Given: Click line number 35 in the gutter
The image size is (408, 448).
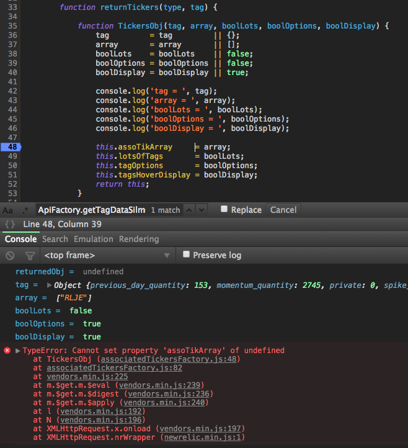Looking at the screenshot, I should pyautogui.click(x=12, y=26).
